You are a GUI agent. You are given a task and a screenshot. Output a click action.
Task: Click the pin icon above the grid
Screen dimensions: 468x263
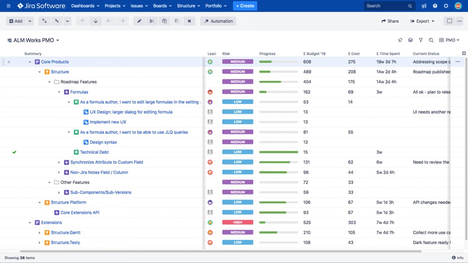(400, 40)
